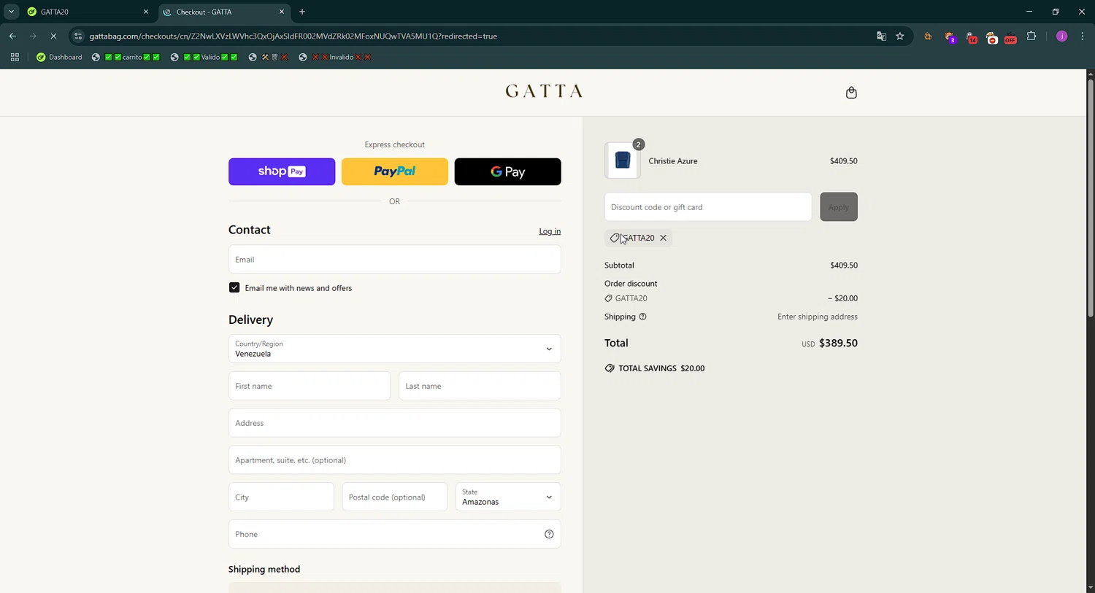1095x593 pixels.
Task: Go back to the previous page
Action: [x=12, y=36]
